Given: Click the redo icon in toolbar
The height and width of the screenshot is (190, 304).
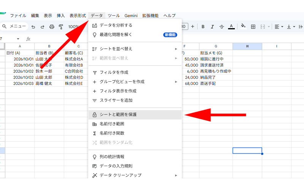Looking at the screenshot, I should click(x=42, y=27).
